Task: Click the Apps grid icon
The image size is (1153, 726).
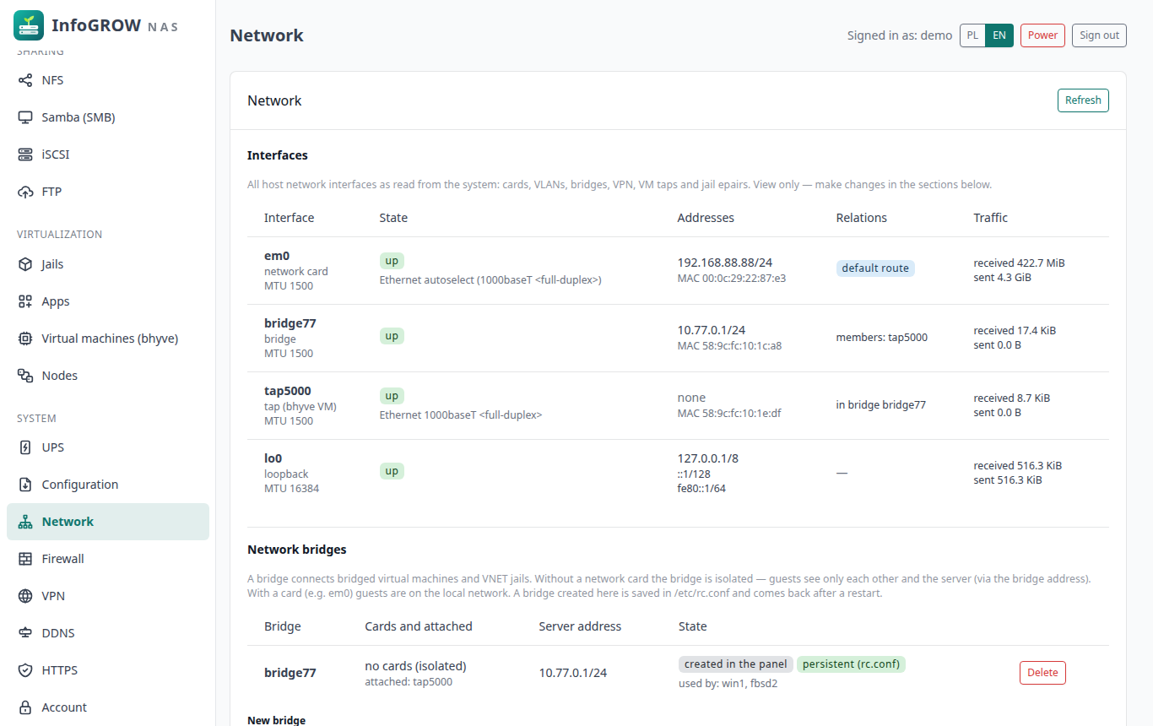Action: (25, 301)
